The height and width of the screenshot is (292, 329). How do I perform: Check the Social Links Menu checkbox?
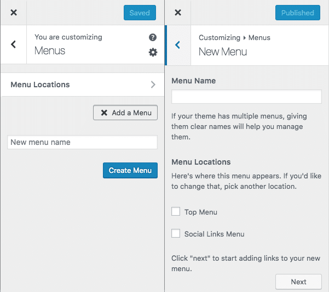[176, 233]
